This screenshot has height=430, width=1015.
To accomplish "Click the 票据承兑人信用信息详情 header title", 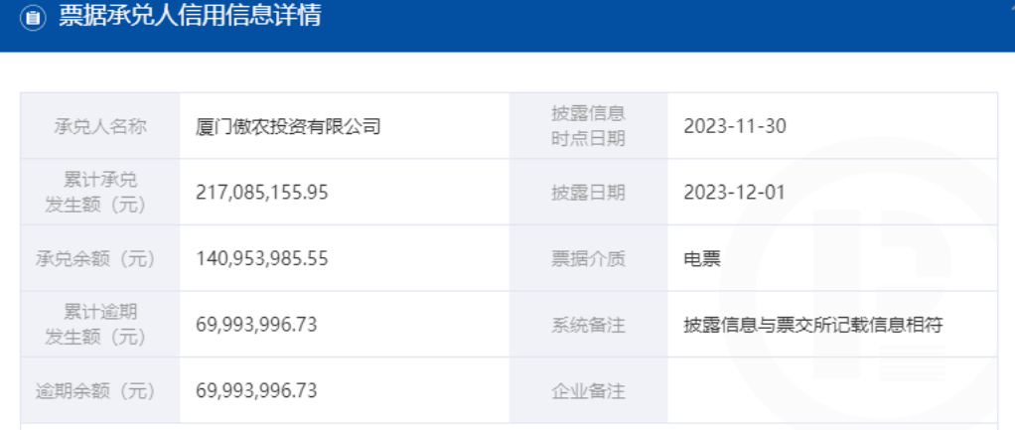I will tap(190, 18).
